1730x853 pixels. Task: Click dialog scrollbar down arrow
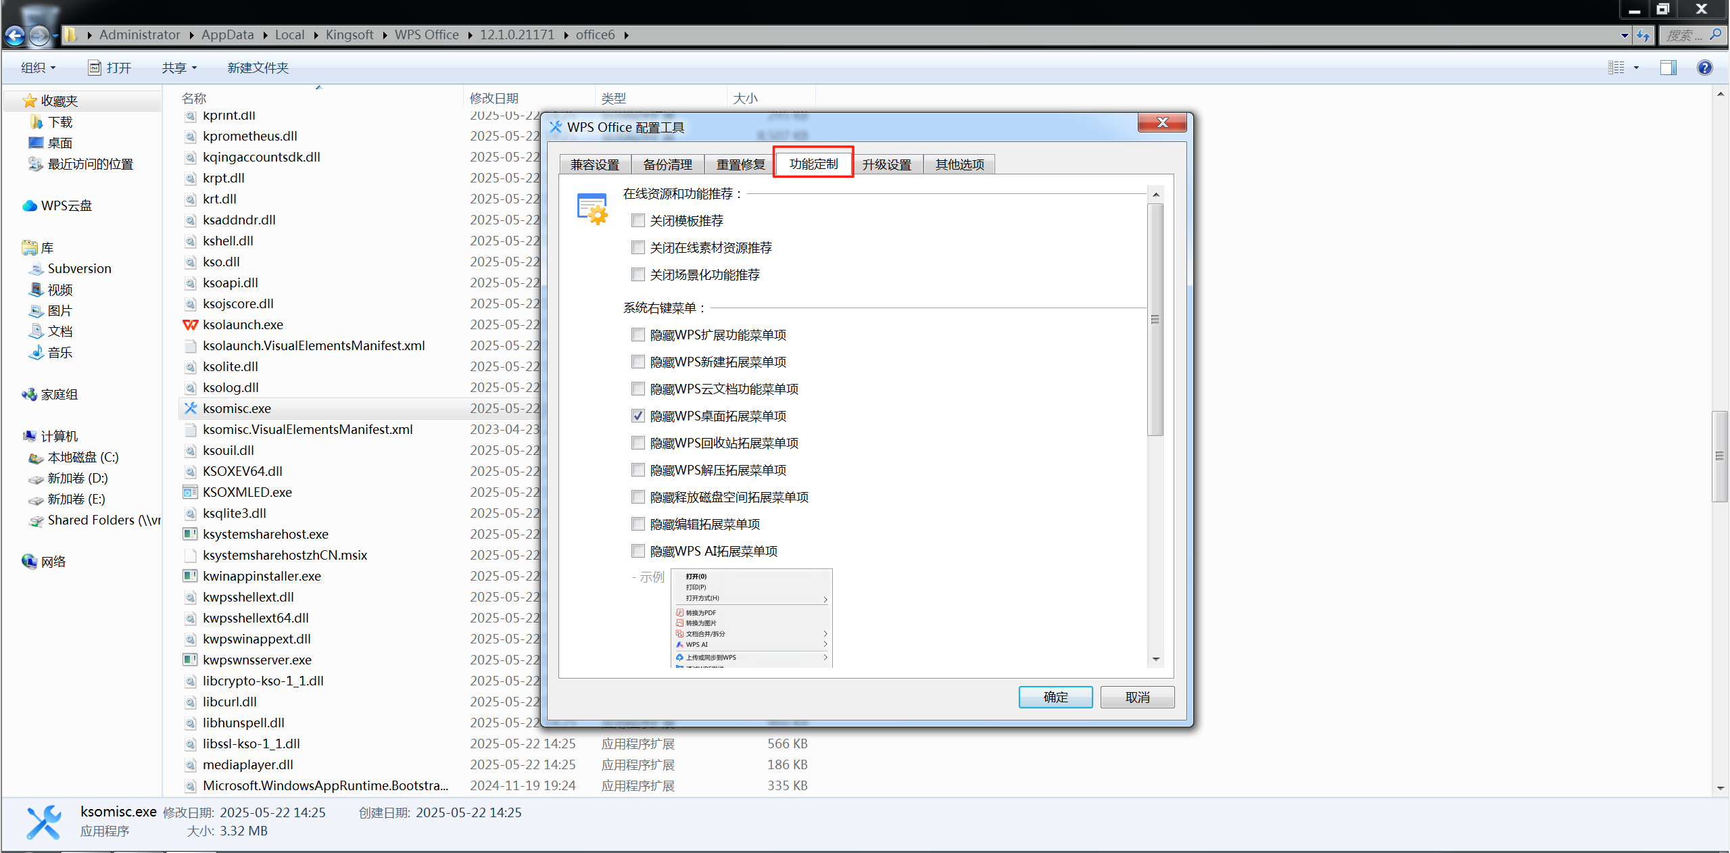[1156, 659]
